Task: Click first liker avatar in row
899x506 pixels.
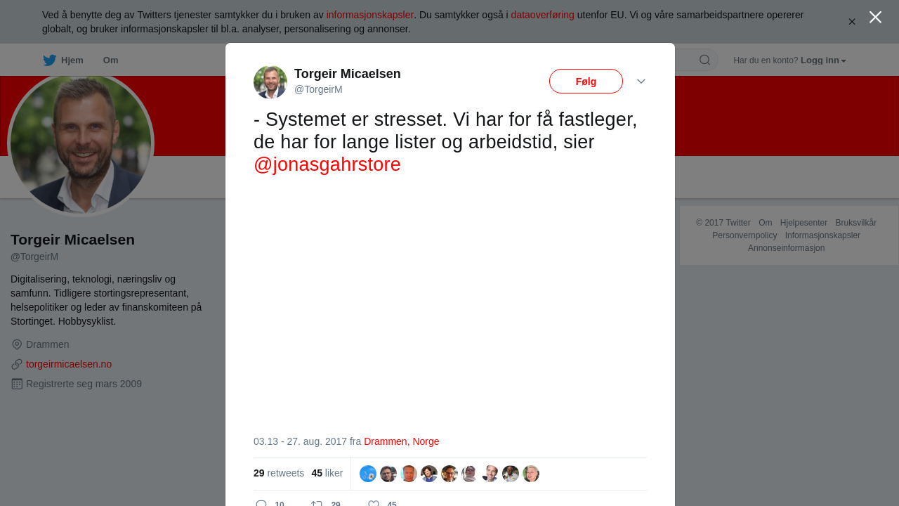Action: pyautogui.click(x=368, y=474)
